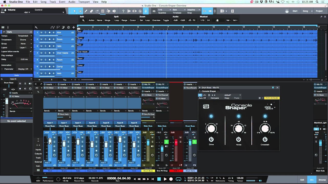
Task: Pick the Paint (pencil) tool
Action: (86, 11)
